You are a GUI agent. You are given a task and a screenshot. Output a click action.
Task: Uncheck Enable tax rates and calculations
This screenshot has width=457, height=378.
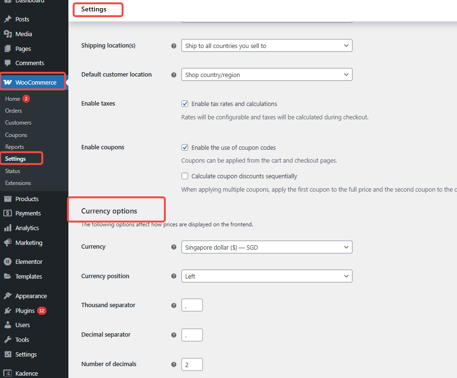tap(185, 104)
